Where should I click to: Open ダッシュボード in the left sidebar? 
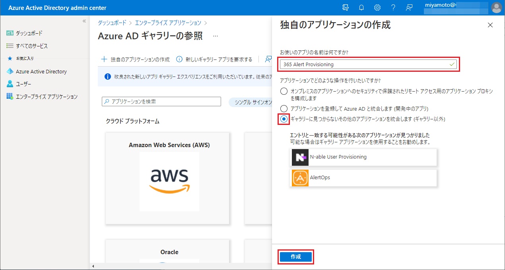point(29,33)
